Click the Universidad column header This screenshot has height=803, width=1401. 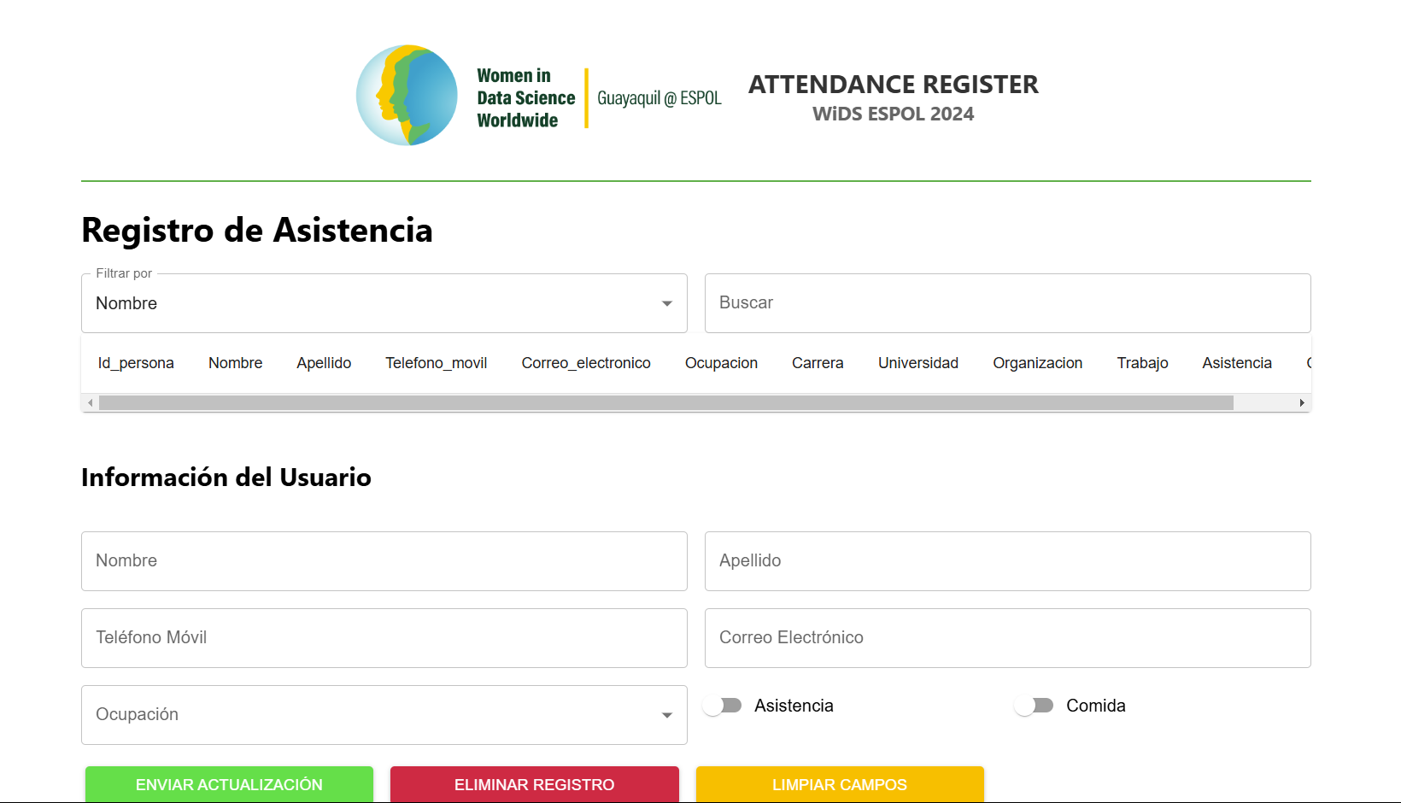pos(918,363)
